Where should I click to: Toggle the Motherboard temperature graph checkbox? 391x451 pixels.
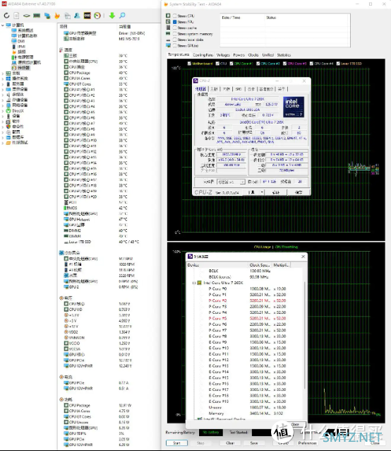(189, 64)
